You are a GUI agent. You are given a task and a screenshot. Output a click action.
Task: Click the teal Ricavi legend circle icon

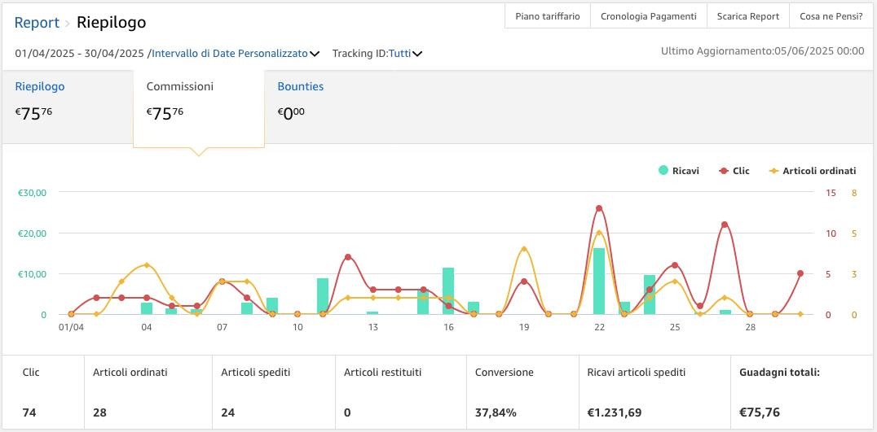point(663,171)
